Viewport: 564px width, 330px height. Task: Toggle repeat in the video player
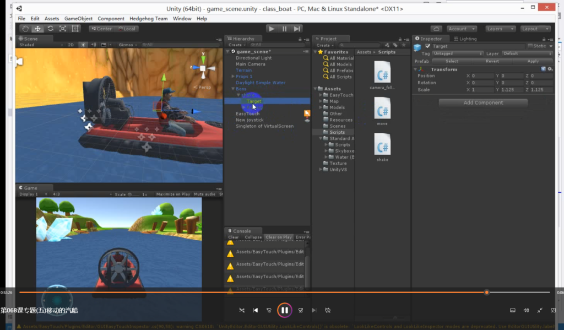[328, 310]
